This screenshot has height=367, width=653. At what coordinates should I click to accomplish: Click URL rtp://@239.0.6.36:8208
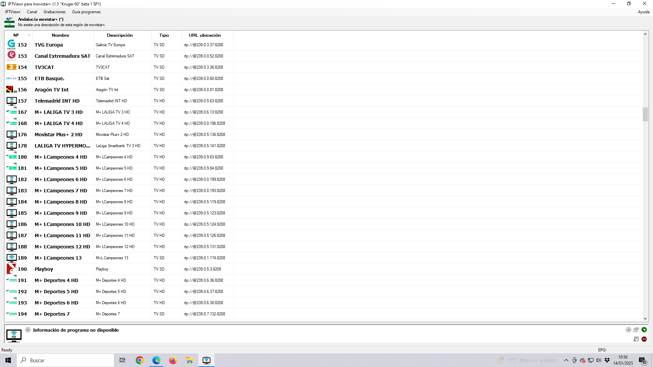[204, 280]
